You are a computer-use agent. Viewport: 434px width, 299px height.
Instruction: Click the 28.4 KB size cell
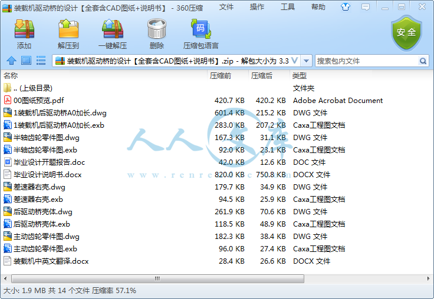(x=231, y=261)
